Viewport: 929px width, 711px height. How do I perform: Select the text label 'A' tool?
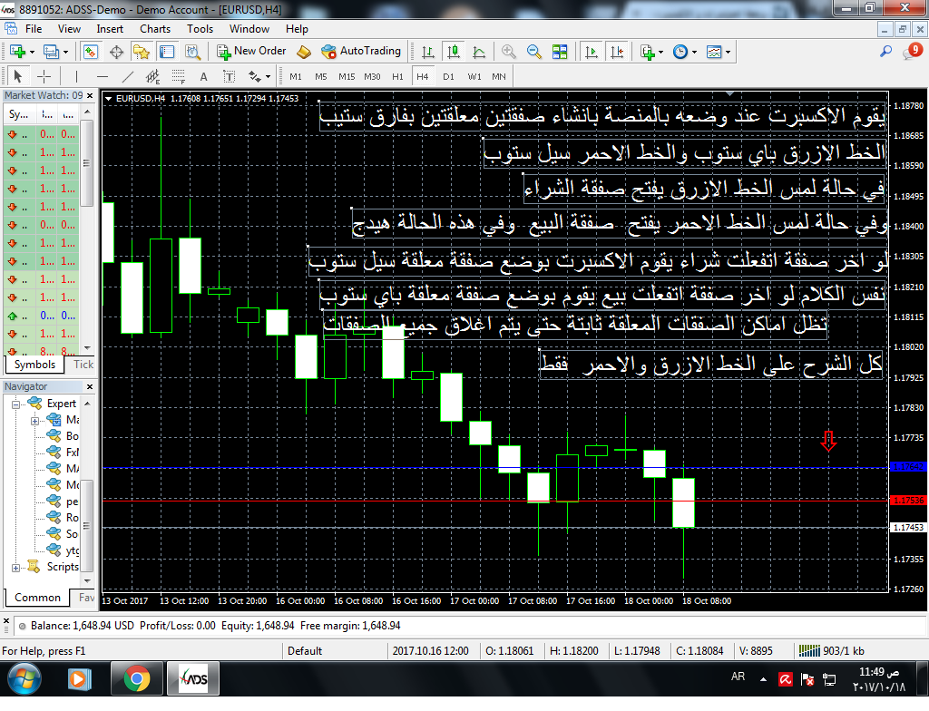(x=203, y=76)
